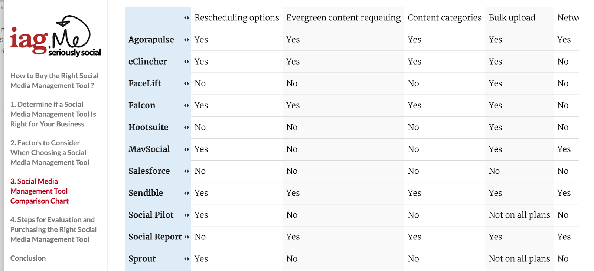Click the "Rescheduling options" column header
The image size is (594, 271).
[x=236, y=18]
